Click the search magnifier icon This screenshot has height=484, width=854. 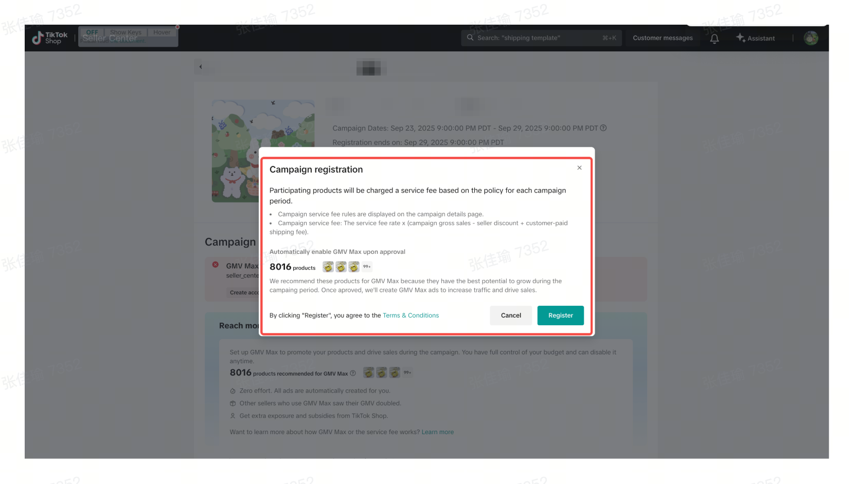[x=470, y=38]
